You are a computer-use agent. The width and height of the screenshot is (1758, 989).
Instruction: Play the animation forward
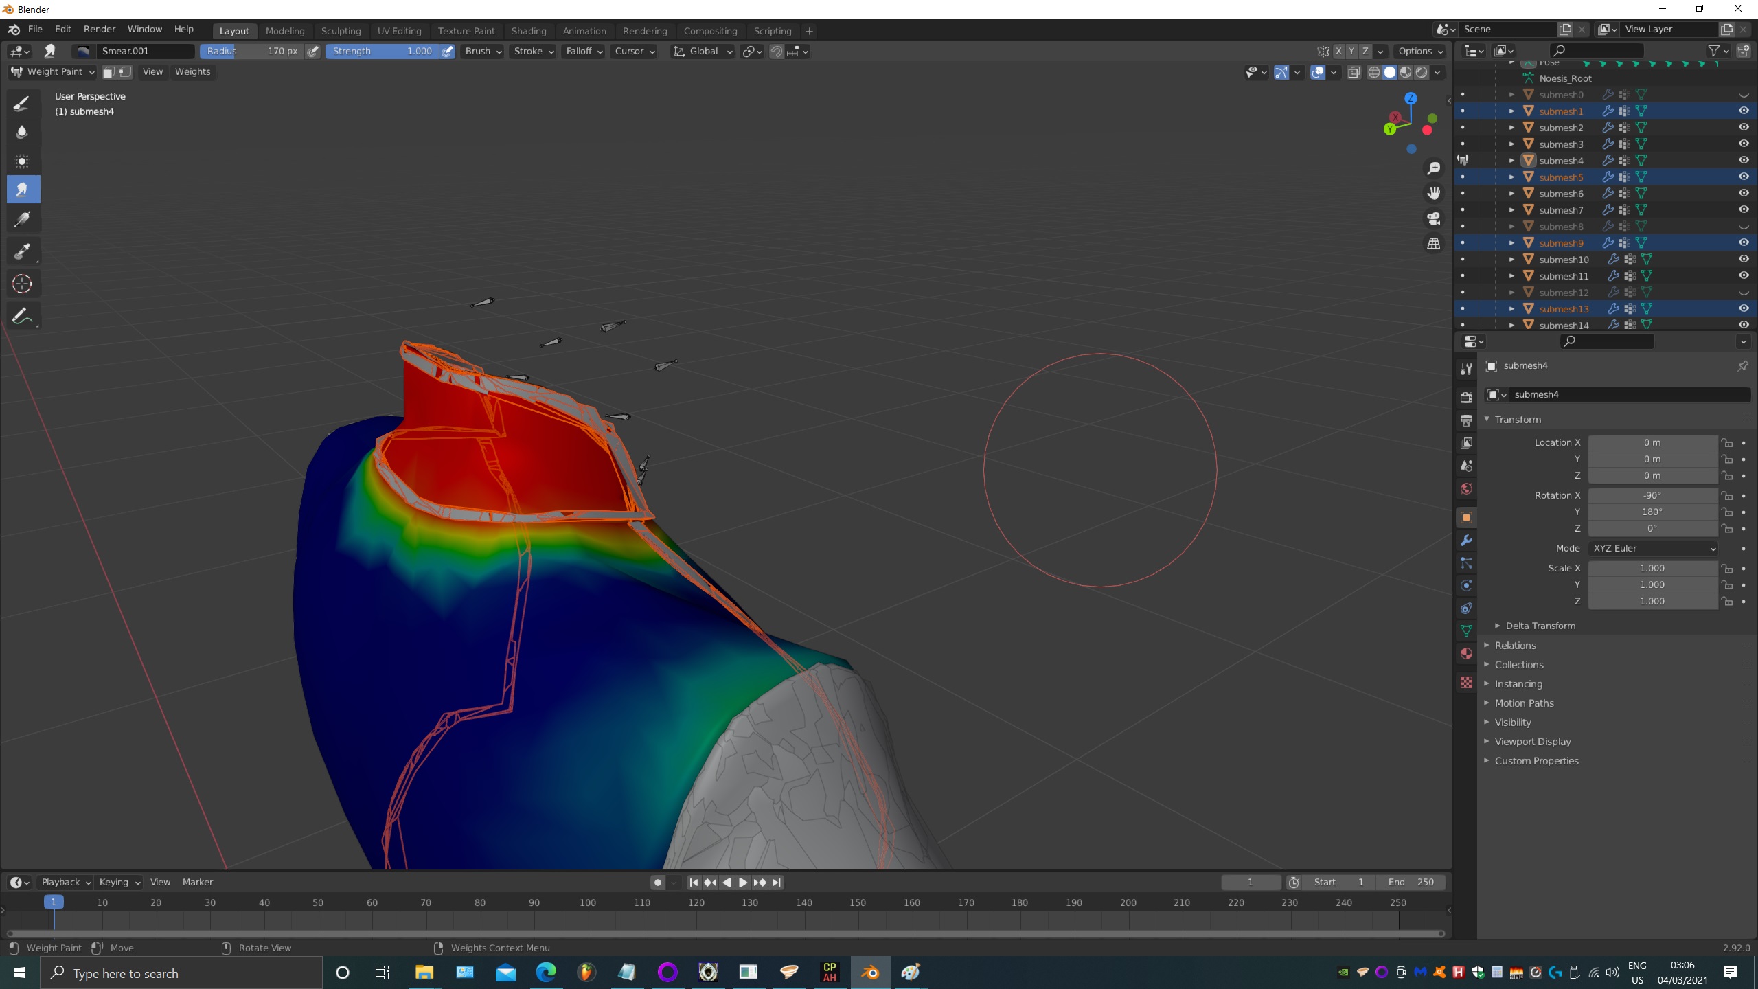[x=743, y=883]
